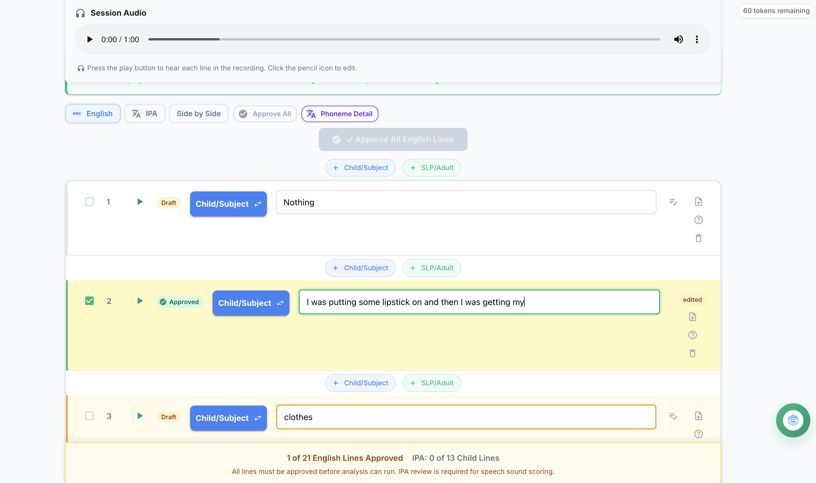Screen dimensions: 816x483
Task: Delete line 1 with trash icon
Action: (x=698, y=238)
